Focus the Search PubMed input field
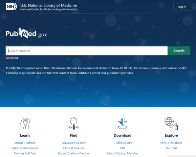 click(87, 51)
